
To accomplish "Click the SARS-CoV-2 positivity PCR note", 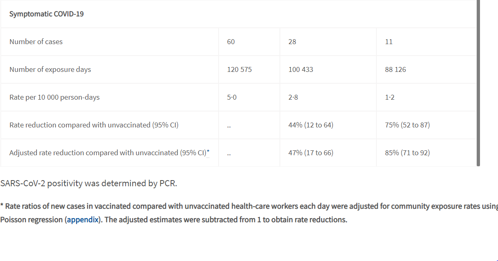I will coord(89,183).
